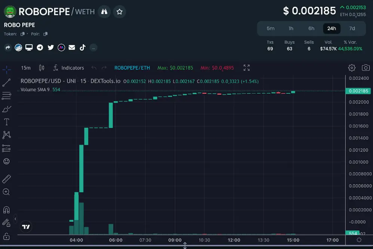Select the 1h timeframe tab
373x249 pixels.
291,28
